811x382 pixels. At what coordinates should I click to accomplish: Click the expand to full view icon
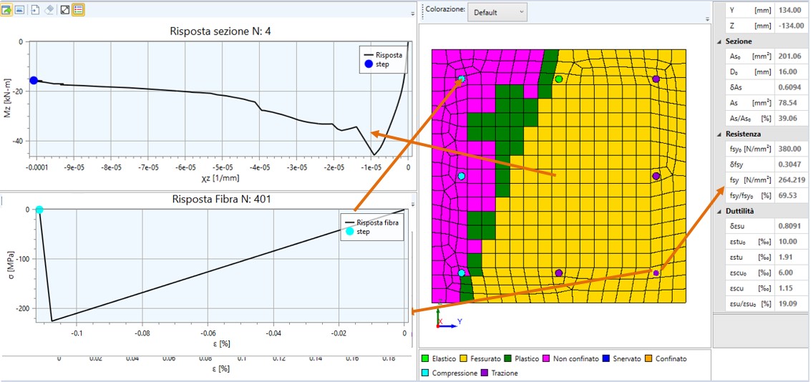pos(65,10)
